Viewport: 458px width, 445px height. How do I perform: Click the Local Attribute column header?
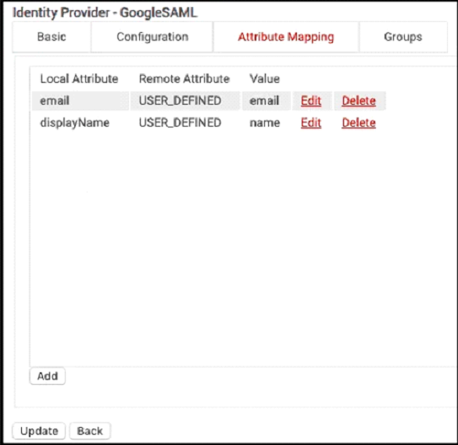tap(79, 79)
